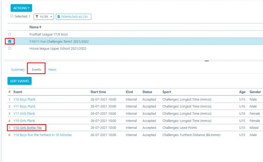The height and width of the screenshot is (162, 263).
Task: Click Female gender cell of Y11 Girls Plank
Action: pos(255,114)
